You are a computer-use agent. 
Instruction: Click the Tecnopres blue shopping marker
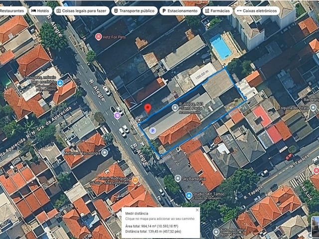[60, 83]
